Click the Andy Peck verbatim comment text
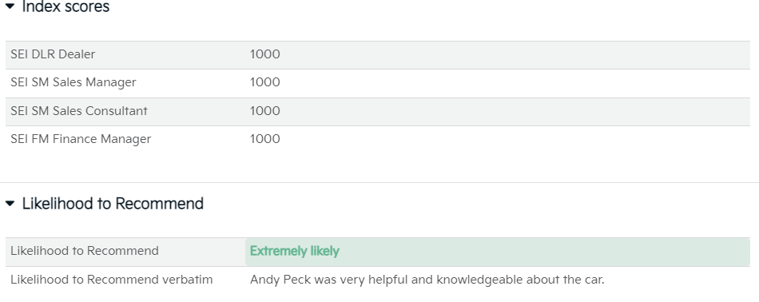Image resolution: width=759 pixels, height=302 pixels. tap(427, 280)
